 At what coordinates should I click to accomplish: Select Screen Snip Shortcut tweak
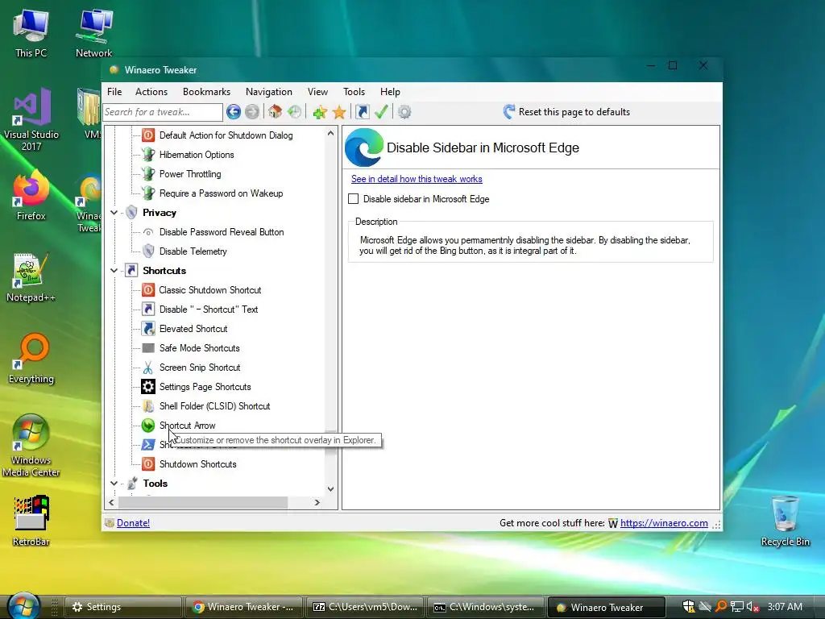point(200,368)
